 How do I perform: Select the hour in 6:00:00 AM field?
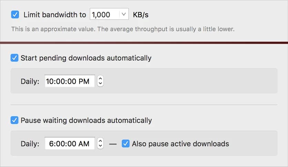[51, 144]
